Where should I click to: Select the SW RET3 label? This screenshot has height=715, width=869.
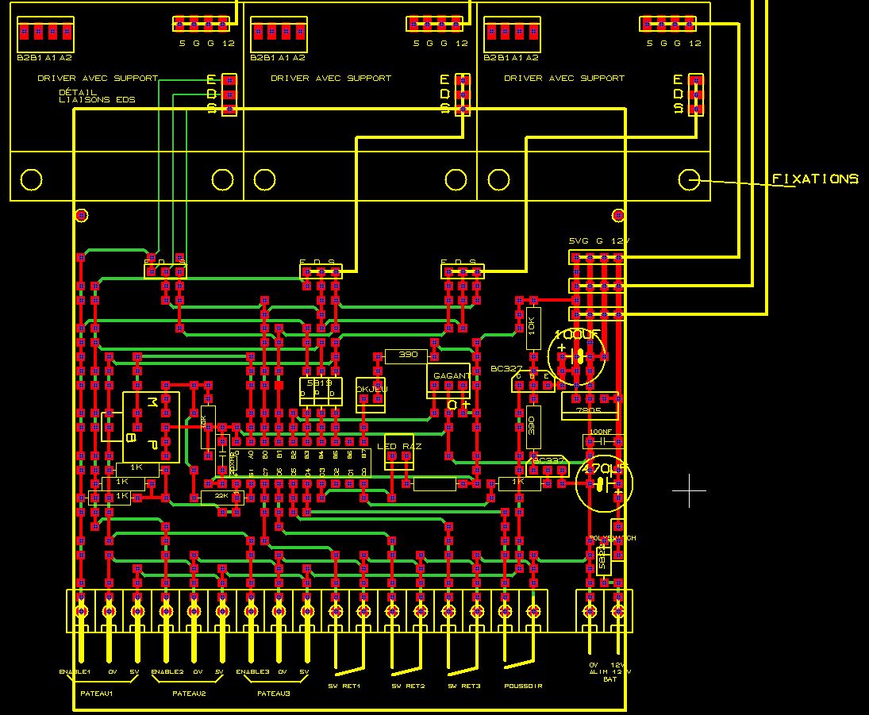[x=464, y=686]
